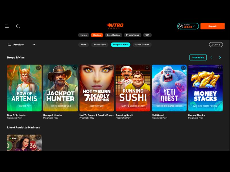Screen dimensions: 230x172
Task: Go to previous Drops & Wins games arrow
Action: (211, 58)
